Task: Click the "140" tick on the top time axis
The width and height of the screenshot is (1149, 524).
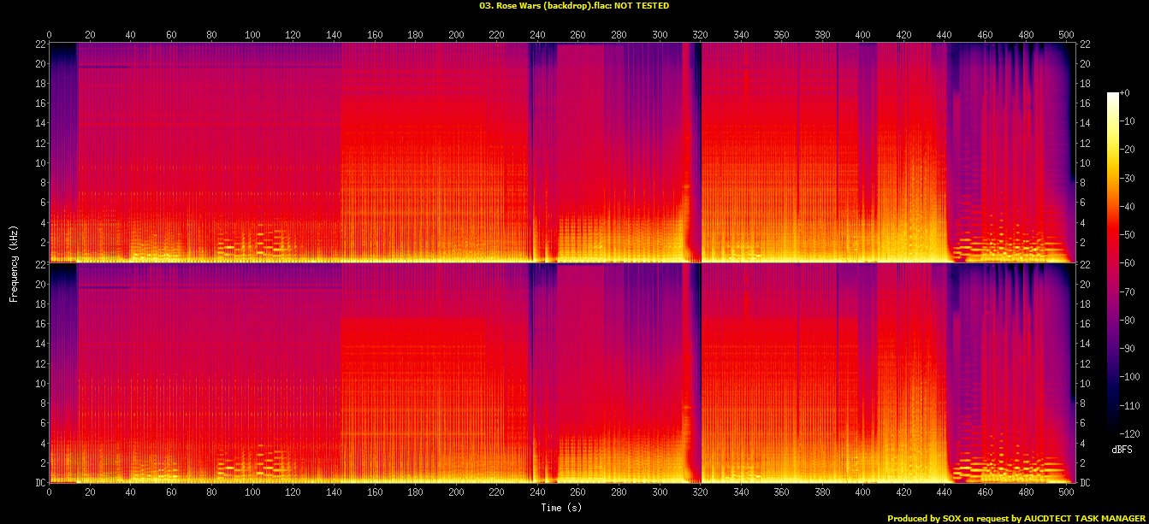Action: pos(334,33)
